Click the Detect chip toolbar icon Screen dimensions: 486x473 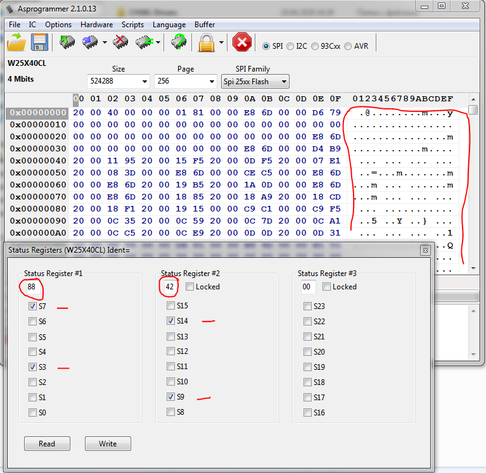pyautogui.click(x=179, y=43)
